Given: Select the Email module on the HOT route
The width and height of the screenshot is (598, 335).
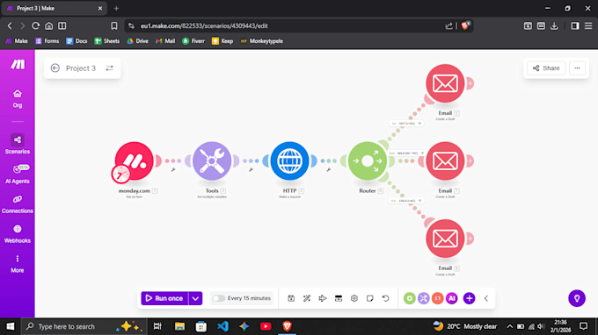Looking at the screenshot, I should click(445, 83).
